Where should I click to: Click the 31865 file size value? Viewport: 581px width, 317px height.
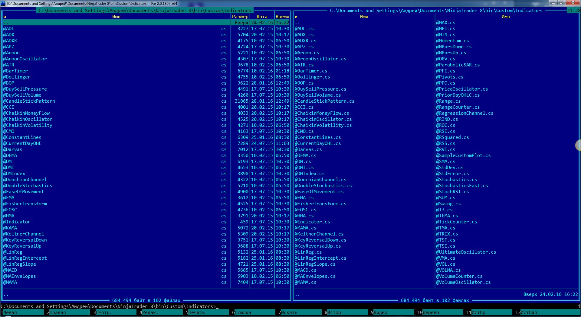click(241, 101)
